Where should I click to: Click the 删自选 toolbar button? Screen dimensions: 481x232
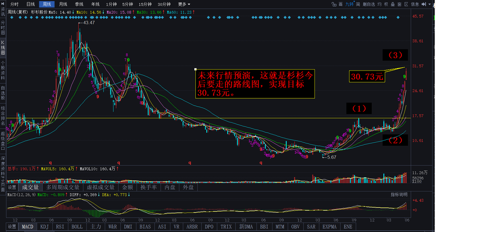pyautogui.click(x=369, y=4)
